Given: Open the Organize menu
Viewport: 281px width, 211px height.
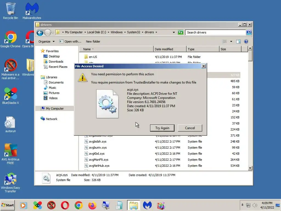Looking at the screenshot, I should (x=46, y=41).
